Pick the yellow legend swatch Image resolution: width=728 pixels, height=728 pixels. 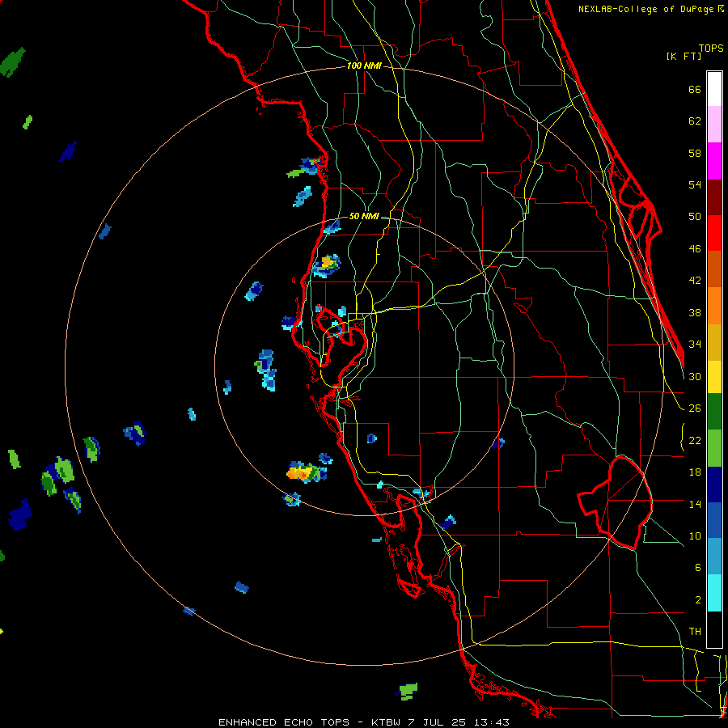point(714,376)
